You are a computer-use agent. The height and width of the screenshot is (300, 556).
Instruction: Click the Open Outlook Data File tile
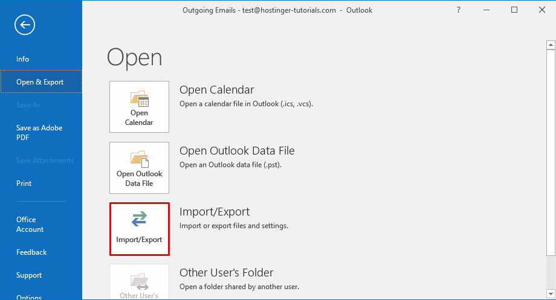(139, 168)
